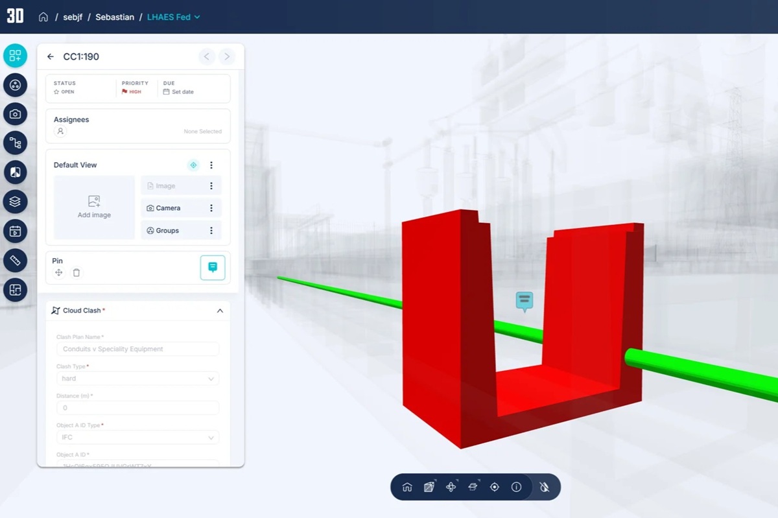
Task: Click the Clash Plan Name field
Action: (137, 349)
